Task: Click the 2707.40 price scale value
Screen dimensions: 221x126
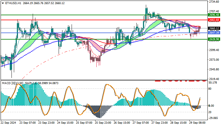Action: [x=214, y=11]
